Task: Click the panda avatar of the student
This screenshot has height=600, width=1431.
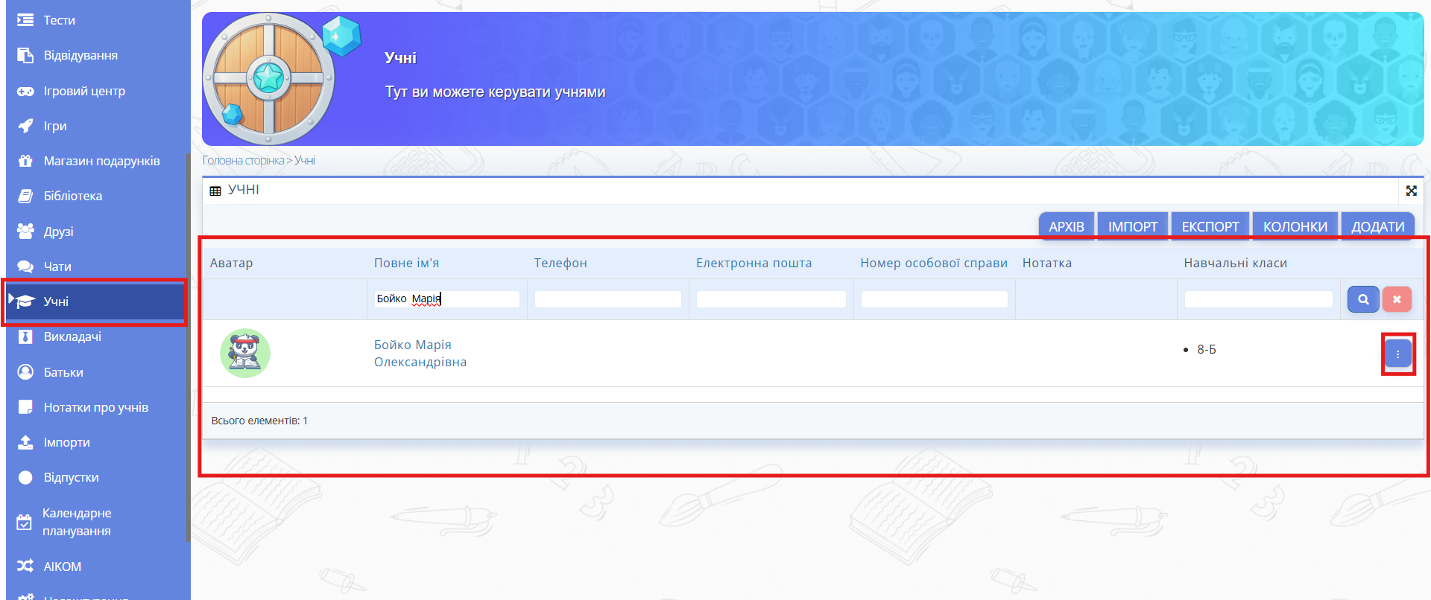Action: [x=245, y=354]
